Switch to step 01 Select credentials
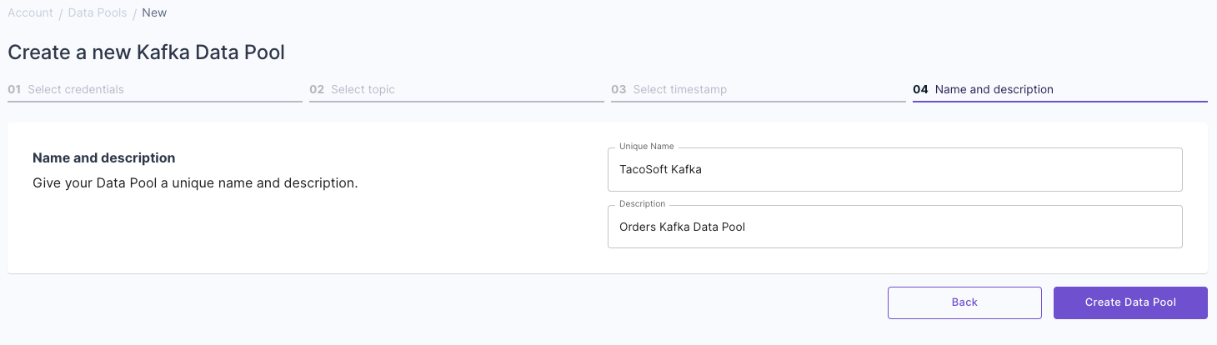 coord(155,90)
